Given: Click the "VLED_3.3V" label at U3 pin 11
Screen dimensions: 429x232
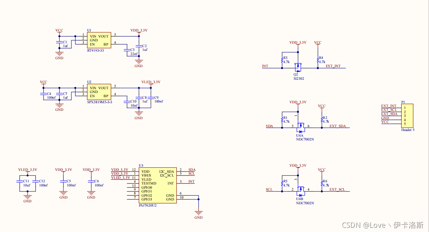Looking at the screenshot, I should pos(121,178).
